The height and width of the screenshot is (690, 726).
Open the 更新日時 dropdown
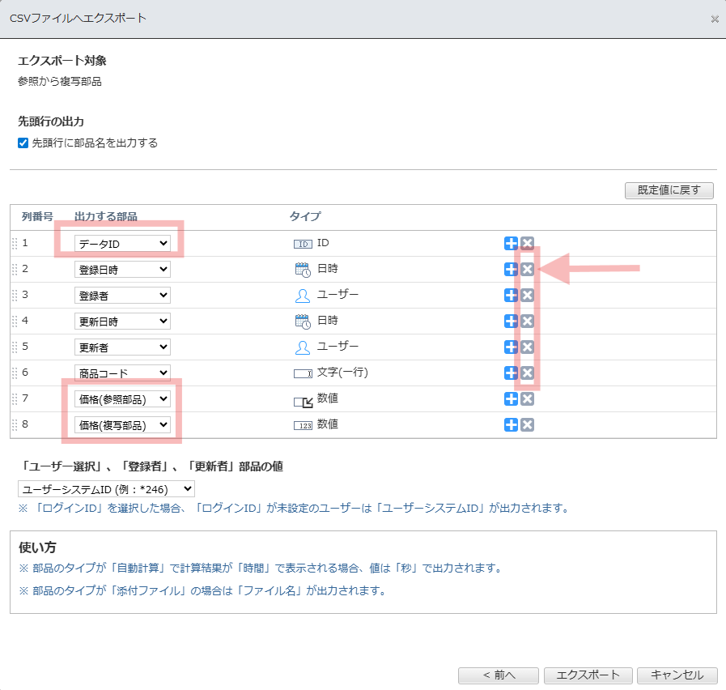[122, 322]
